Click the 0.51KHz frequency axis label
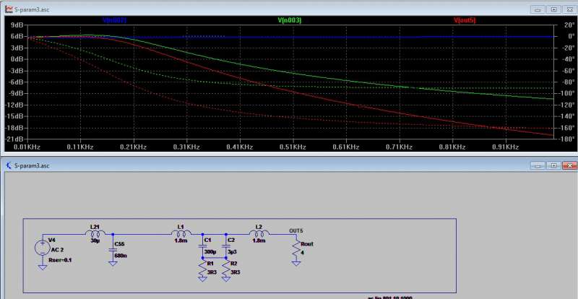578x299 pixels. click(293, 147)
